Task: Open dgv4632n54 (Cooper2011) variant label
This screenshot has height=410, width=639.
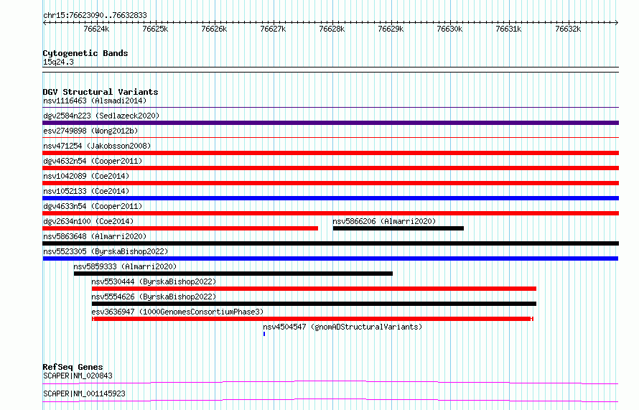Action: coord(93,161)
